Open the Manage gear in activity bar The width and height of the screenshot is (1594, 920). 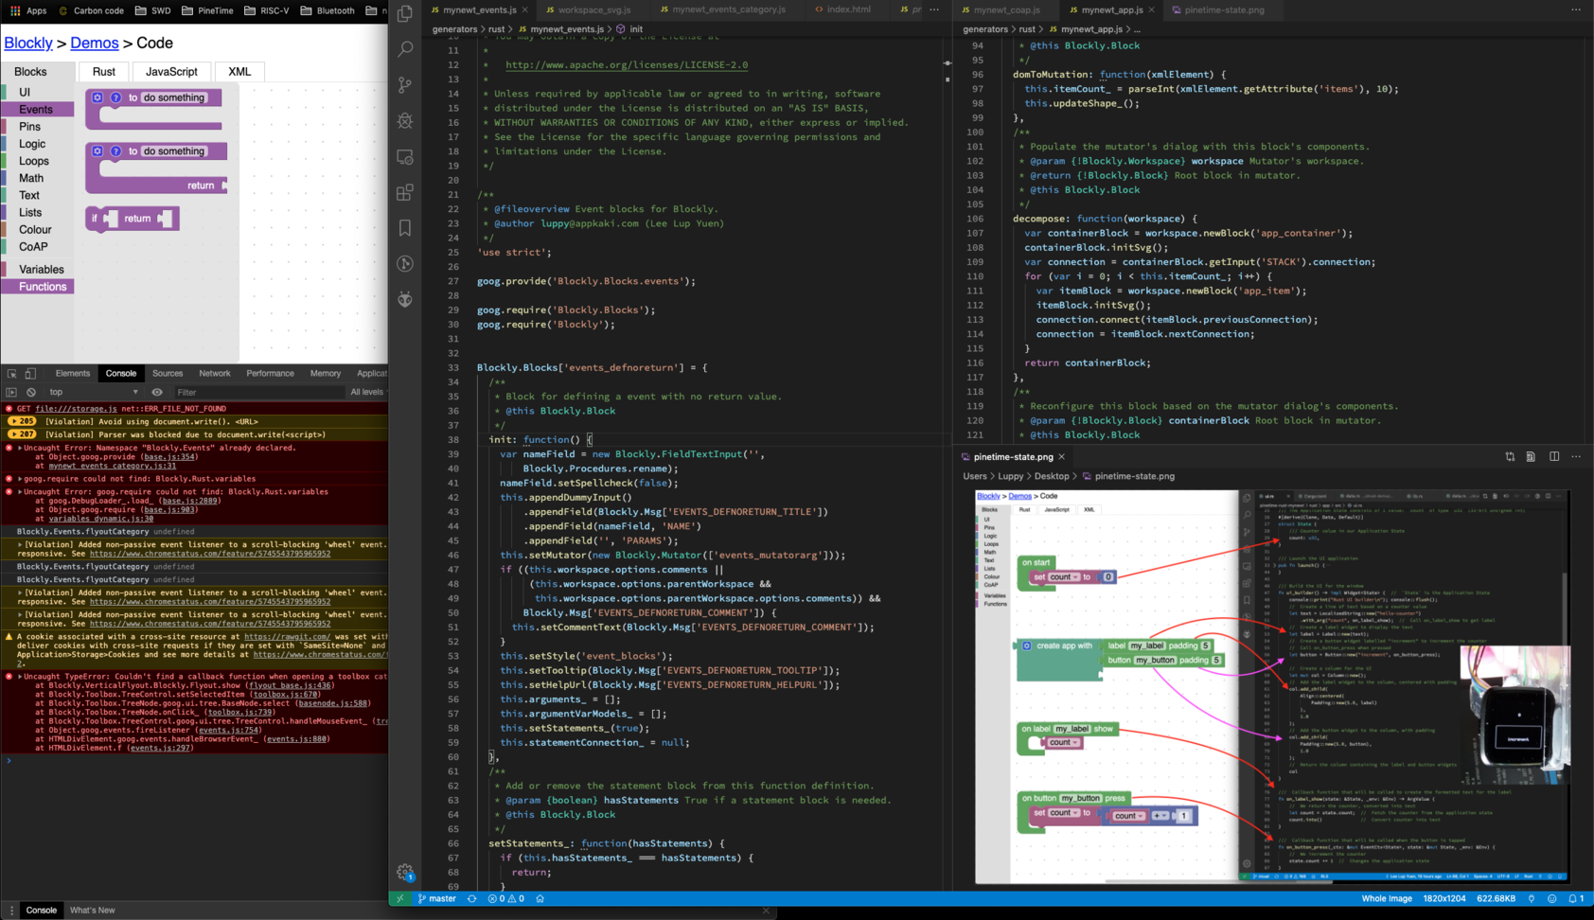coord(405,873)
